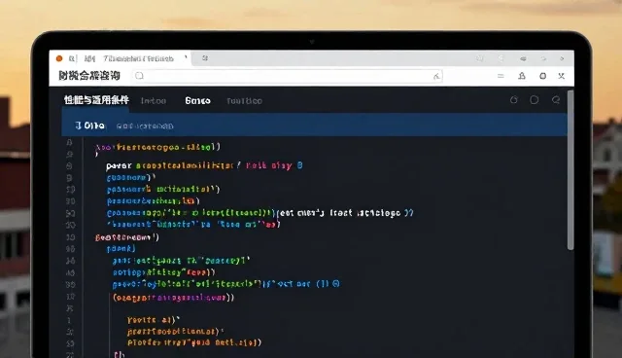This screenshot has height=358, width=622.
Task: Click the page title 财税合规咨询
Action: [x=89, y=76]
